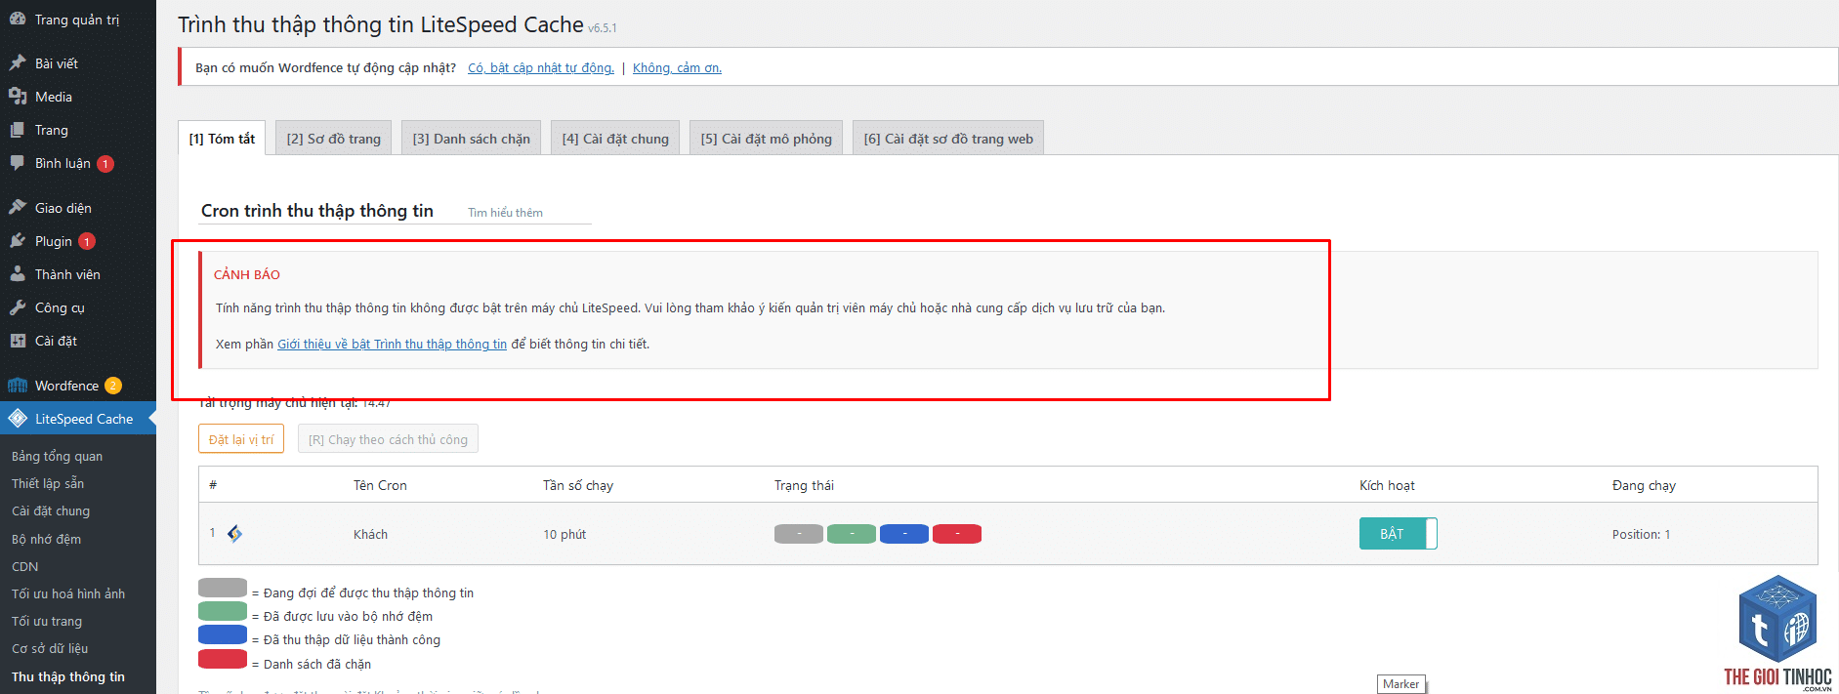Click the Marker button at bottom
The image size is (1839, 694).
(1400, 684)
